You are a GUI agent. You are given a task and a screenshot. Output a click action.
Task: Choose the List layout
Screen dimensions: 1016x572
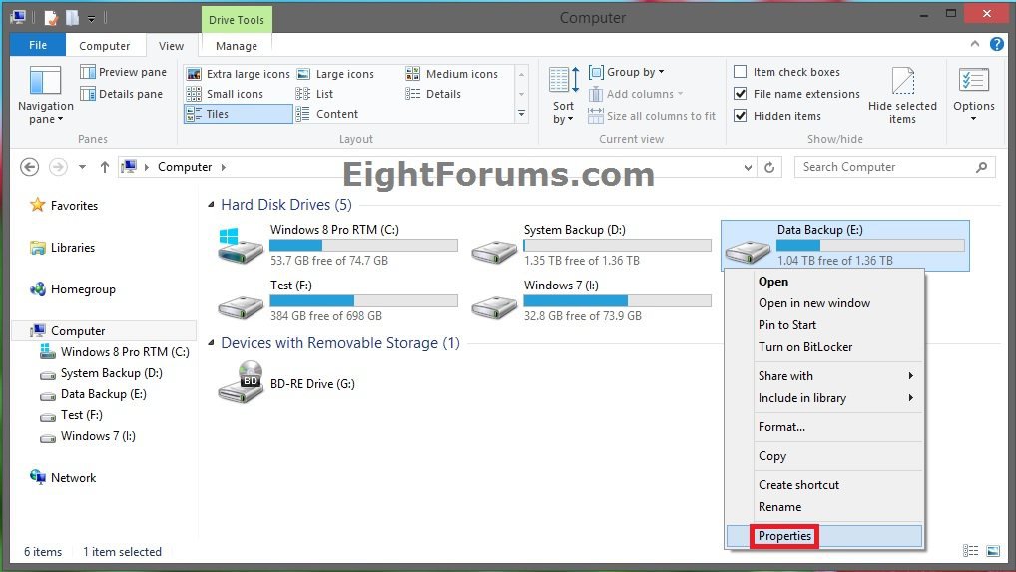click(315, 94)
